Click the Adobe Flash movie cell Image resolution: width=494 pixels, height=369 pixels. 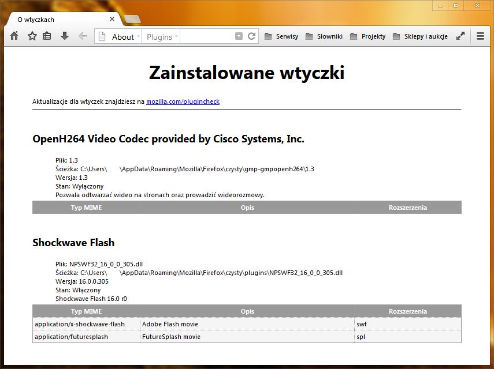tap(247, 324)
